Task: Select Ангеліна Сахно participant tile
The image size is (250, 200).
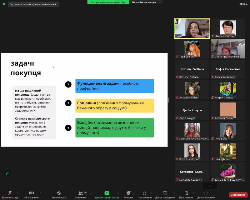Action: 228,110
